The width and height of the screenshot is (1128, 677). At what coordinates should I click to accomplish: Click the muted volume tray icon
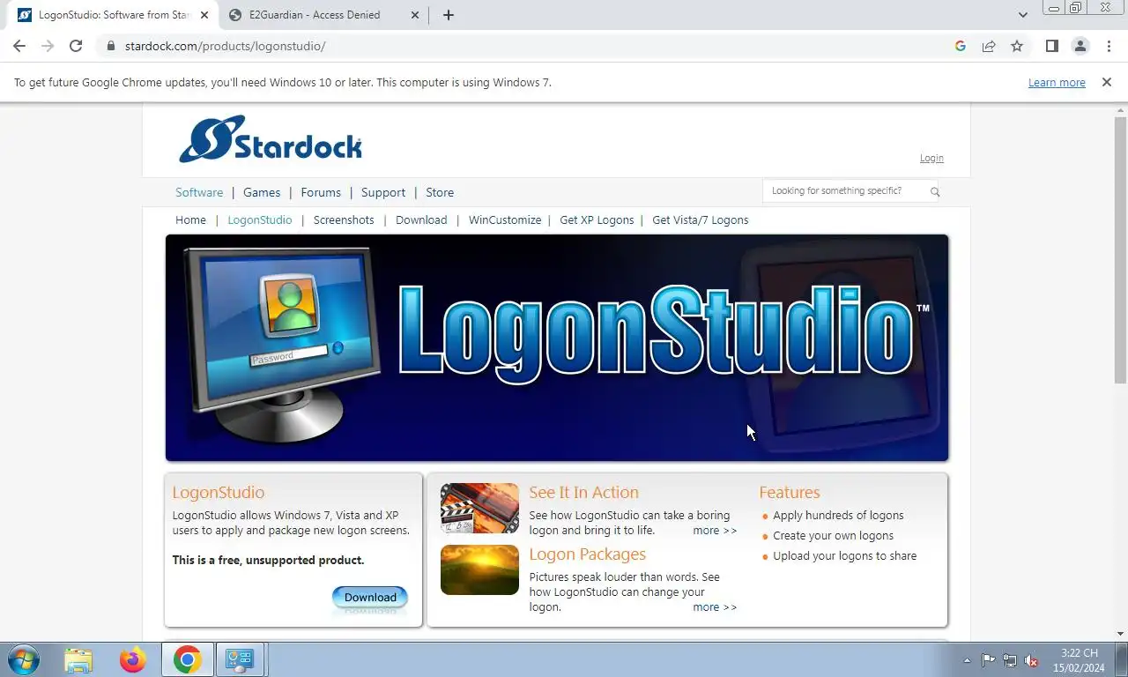pos(1031,660)
